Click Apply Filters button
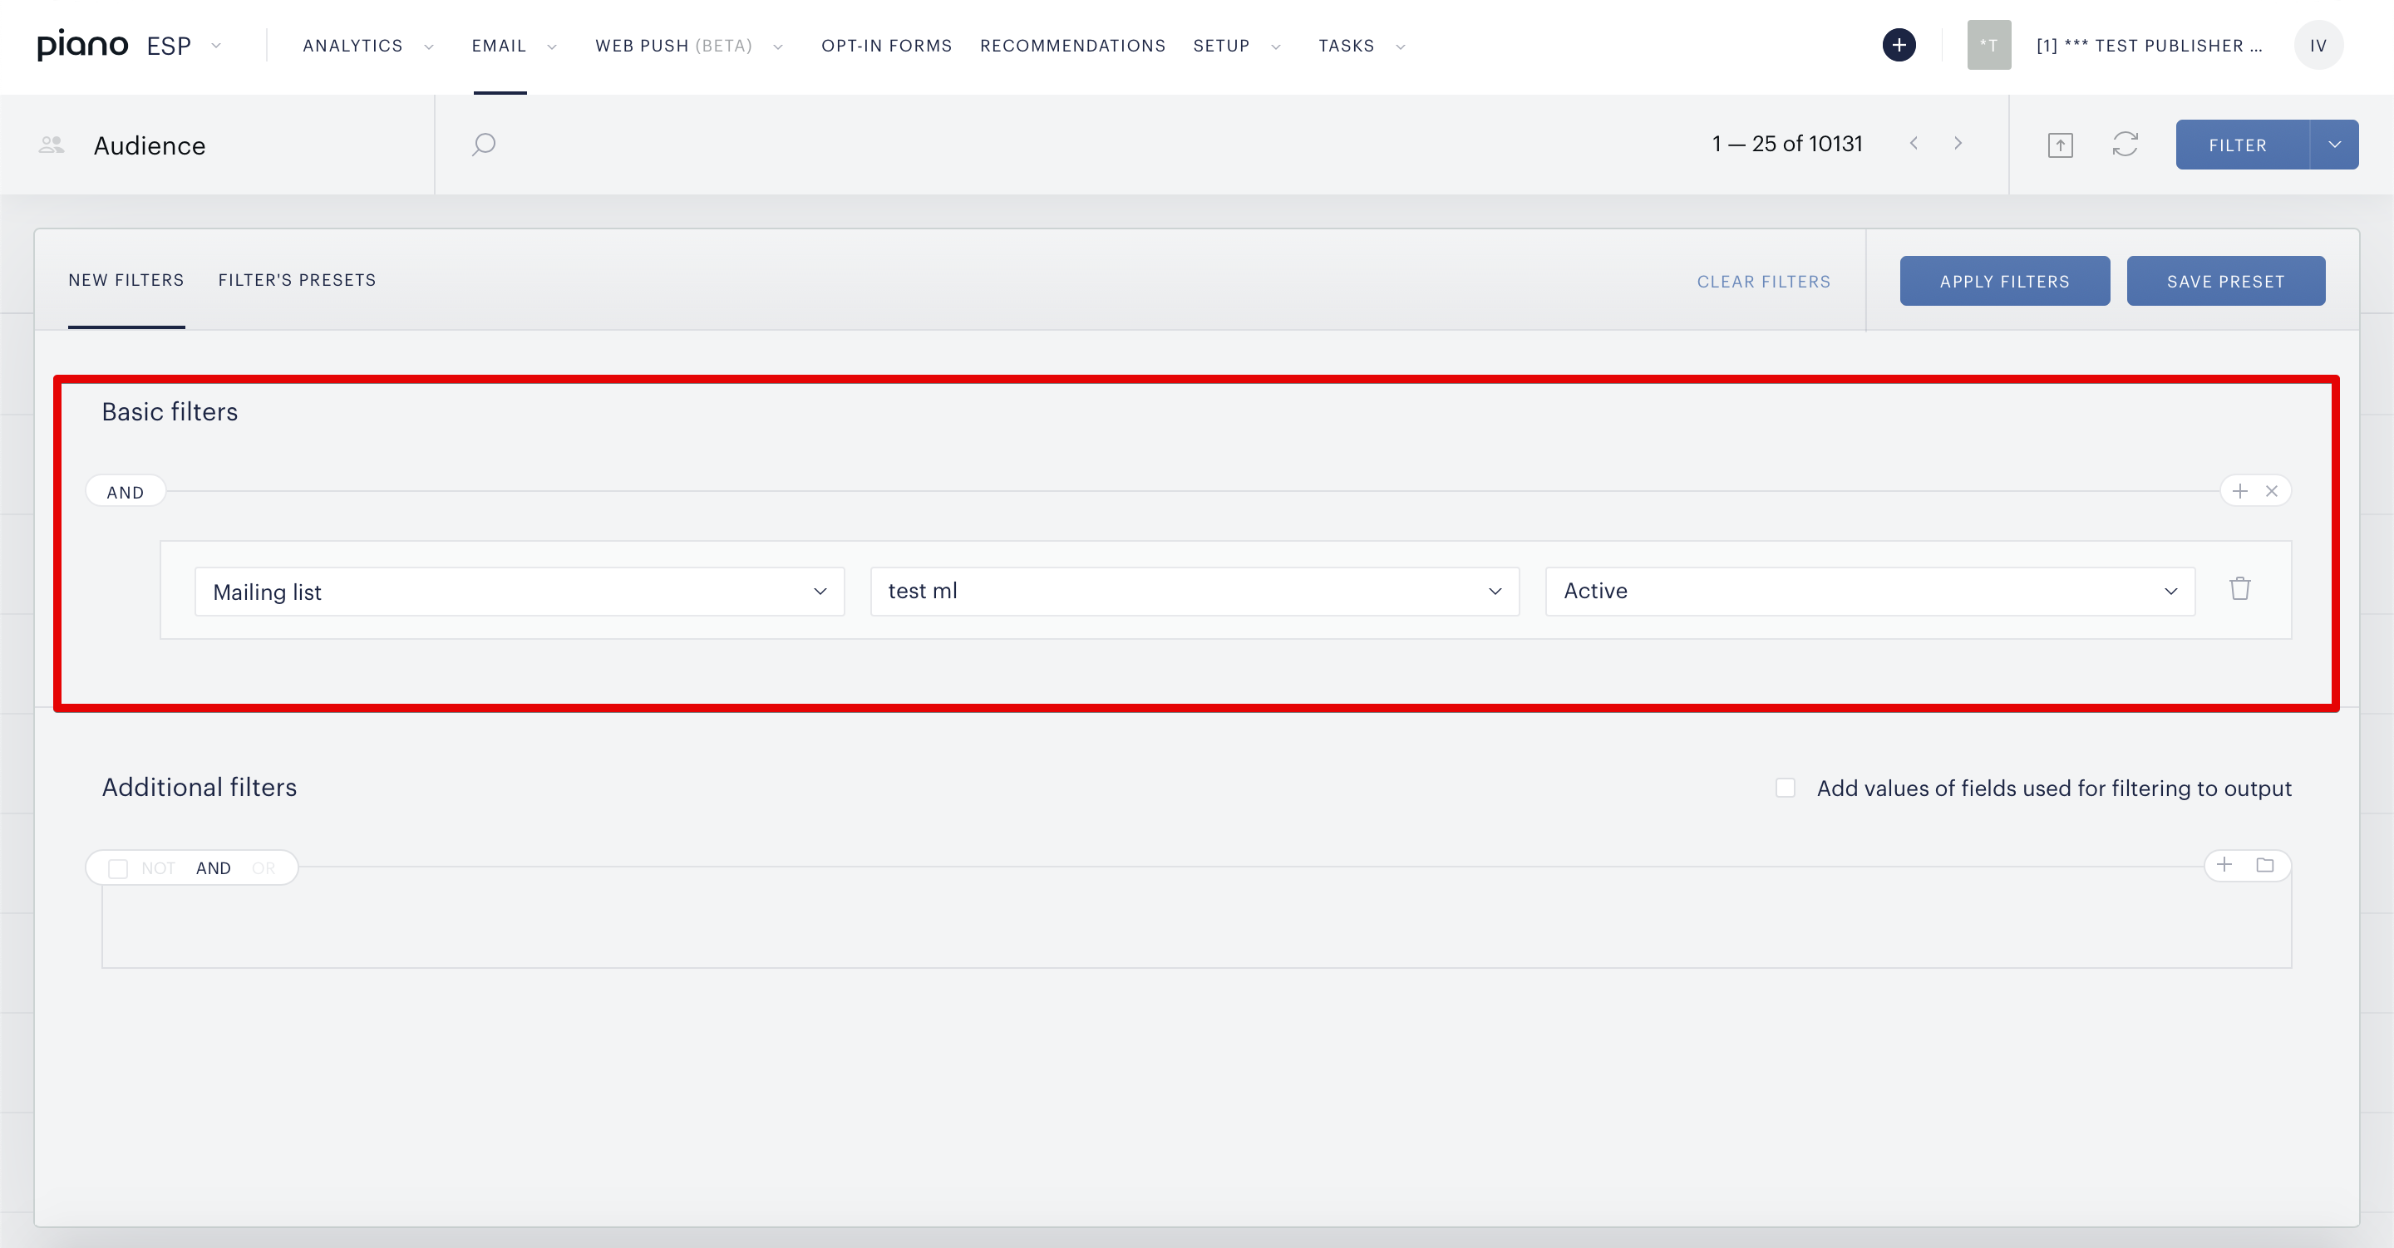 tap(2005, 281)
